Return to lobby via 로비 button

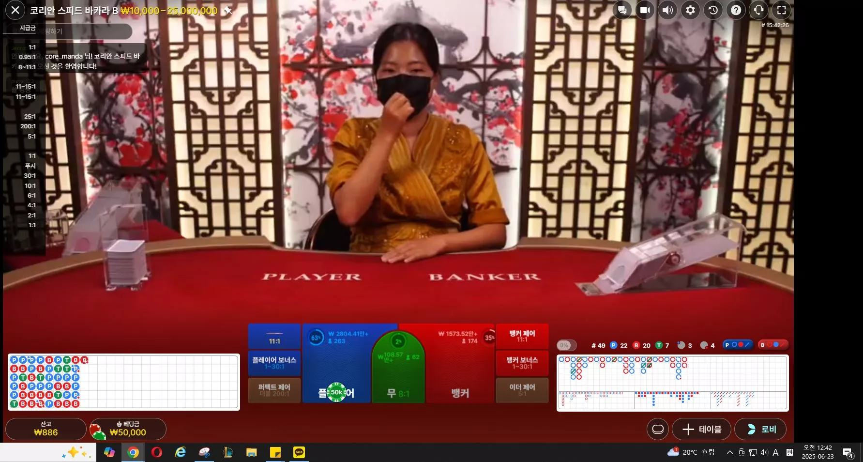coord(760,429)
